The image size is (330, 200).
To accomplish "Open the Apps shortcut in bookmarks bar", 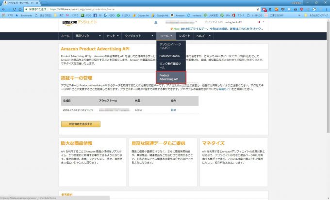I will (7, 15).
